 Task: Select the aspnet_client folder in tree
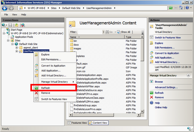[x=31, y=48]
